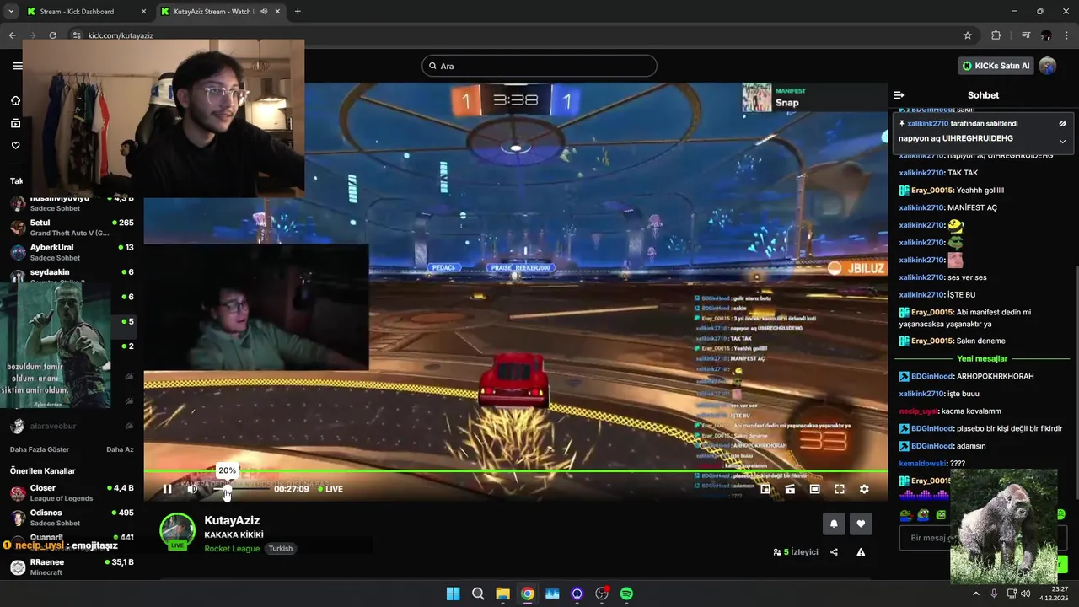Viewport: 1079px width, 607px height.
Task: Open KutayAziz channel avatar
Action: point(177,530)
